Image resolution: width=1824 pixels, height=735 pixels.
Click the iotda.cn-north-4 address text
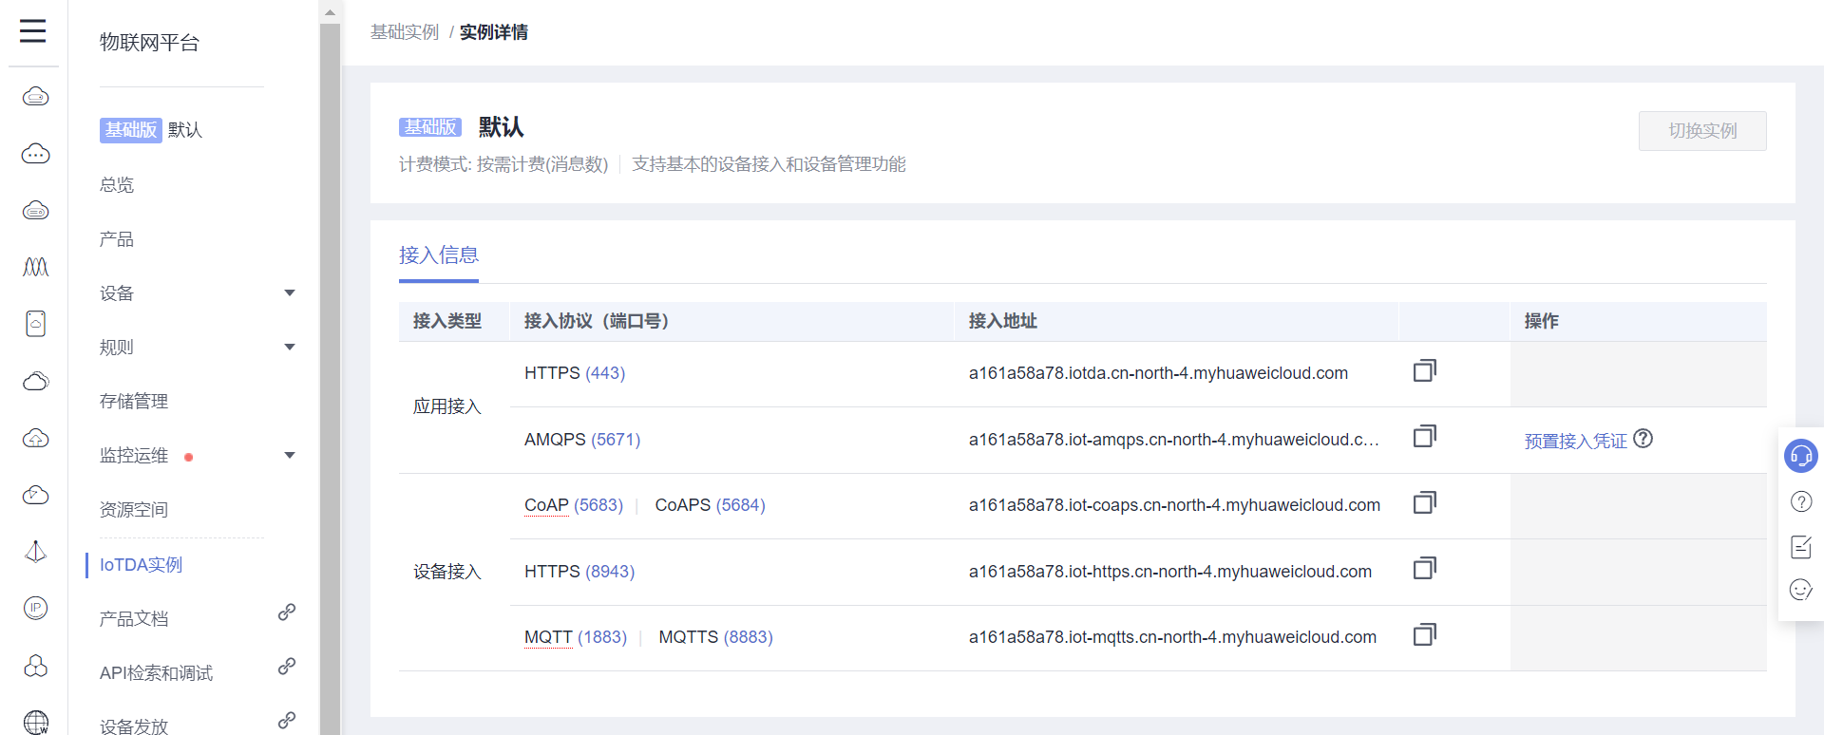1158,373
